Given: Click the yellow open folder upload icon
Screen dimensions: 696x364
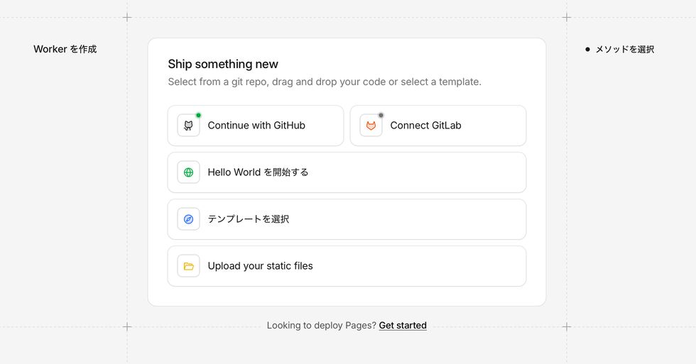Looking at the screenshot, I should (188, 266).
